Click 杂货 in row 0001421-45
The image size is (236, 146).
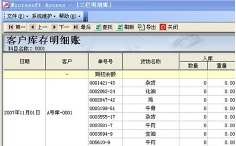(x=151, y=83)
